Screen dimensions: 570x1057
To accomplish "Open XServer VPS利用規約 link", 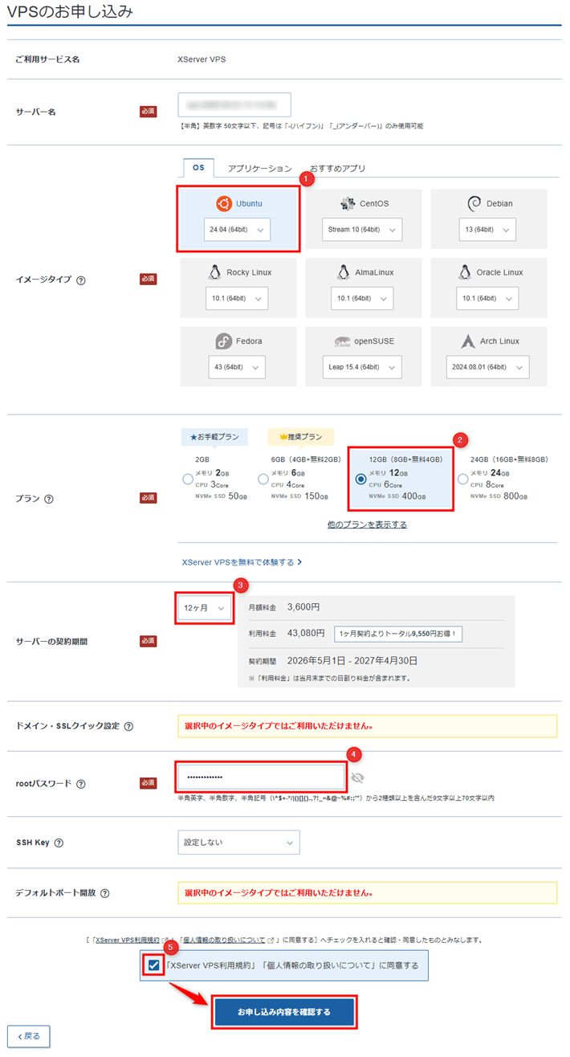I will point(128,939).
